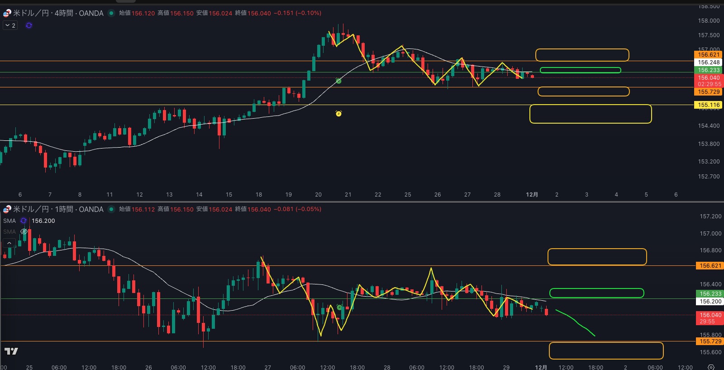Show the hidden second SMA indicator
Screen dimensions: 724x370
click(x=24, y=231)
